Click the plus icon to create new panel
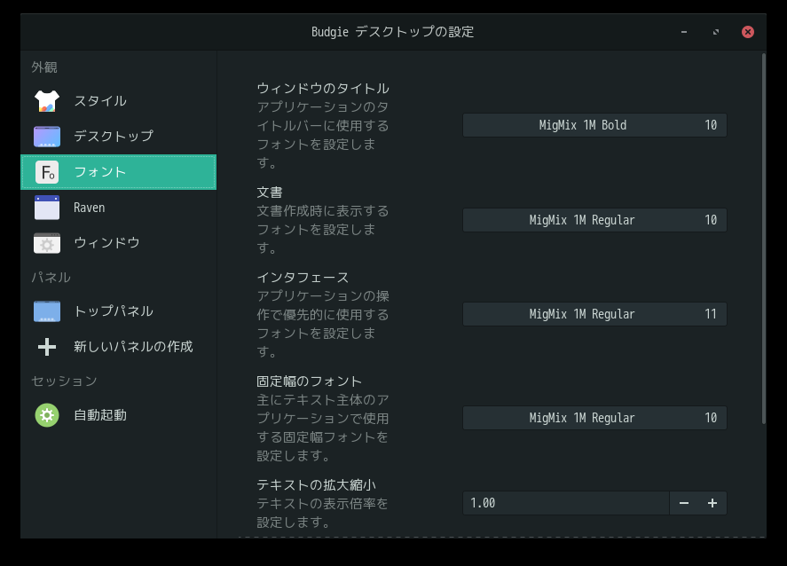The image size is (787, 566). [x=47, y=346]
